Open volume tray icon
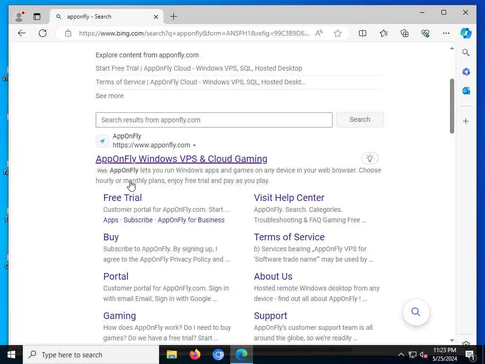This screenshot has width=485, height=364. pos(423,355)
